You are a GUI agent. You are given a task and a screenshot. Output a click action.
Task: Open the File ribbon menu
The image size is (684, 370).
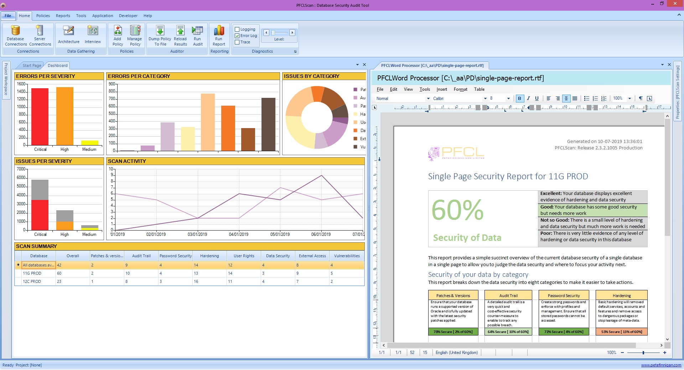[x=8, y=16]
